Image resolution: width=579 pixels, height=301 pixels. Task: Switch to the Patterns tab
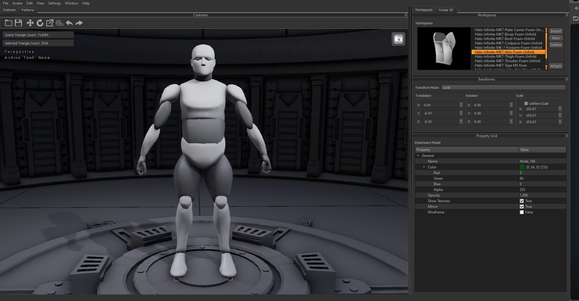(x=28, y=10)
